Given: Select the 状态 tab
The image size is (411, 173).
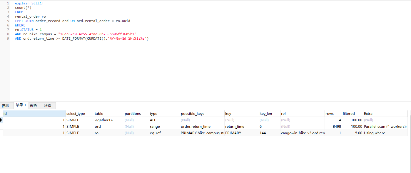Looking at the screenshot, I should [47, 105].
